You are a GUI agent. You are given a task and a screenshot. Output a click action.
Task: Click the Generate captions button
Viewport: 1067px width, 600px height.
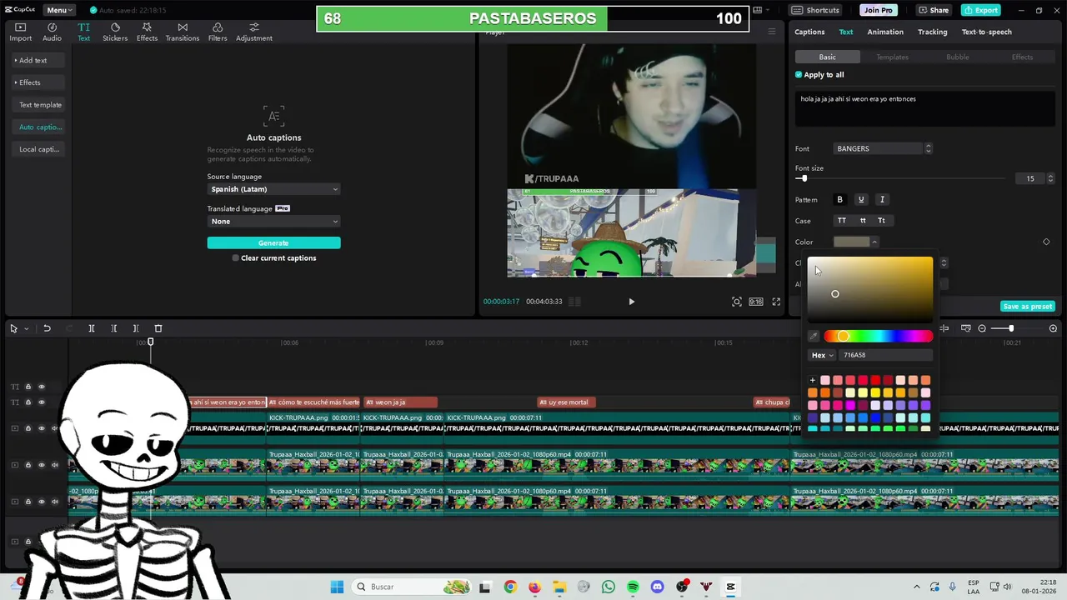pyautogui.click(x=274, y=242)
